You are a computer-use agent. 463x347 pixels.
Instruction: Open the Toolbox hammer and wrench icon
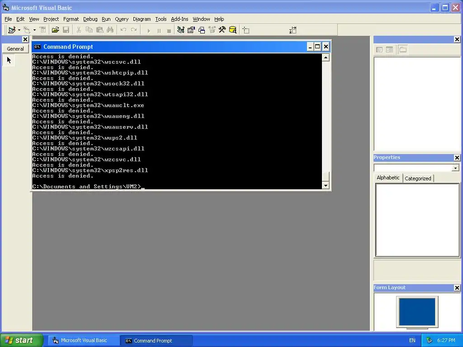222,30
